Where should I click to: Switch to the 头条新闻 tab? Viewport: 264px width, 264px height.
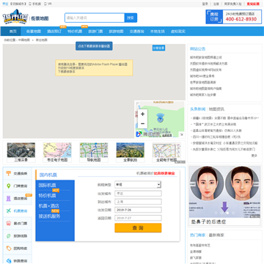(x=198, y=109)
